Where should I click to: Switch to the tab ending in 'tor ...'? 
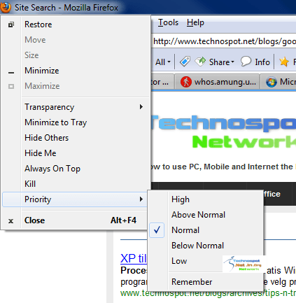(x=162, y=82)
